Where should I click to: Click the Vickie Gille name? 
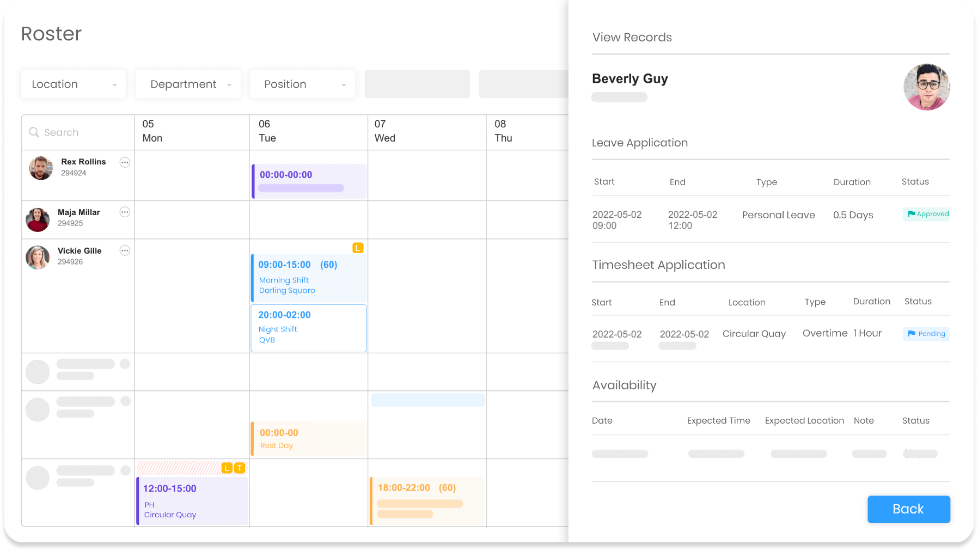[x=80, y=251]
